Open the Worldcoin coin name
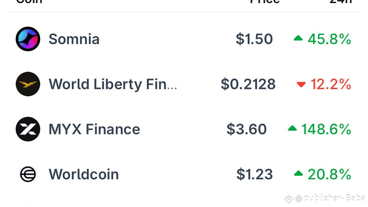 83,174
